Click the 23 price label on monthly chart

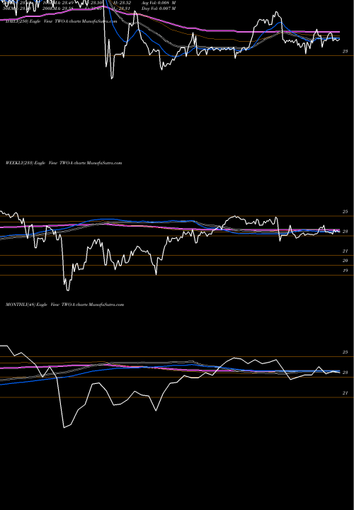pyautogui.click(x=345, y=373)
